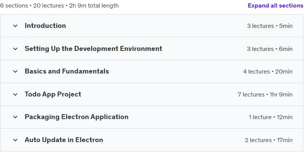Expand all sections of the course
Viewport: 306px width, 153px height.
coord(275,6)
